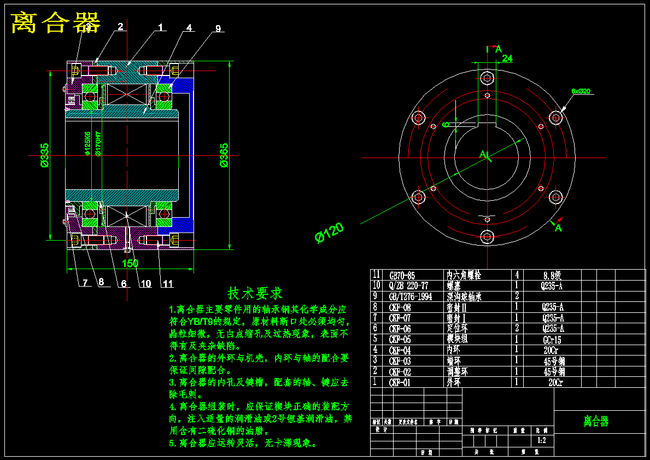Click the 重量 title block label
650x460 pixels.
tap(519, 431)
